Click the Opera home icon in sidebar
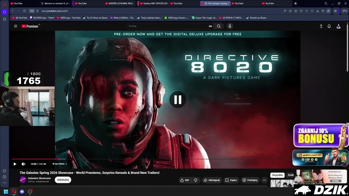 click(4, 12)
